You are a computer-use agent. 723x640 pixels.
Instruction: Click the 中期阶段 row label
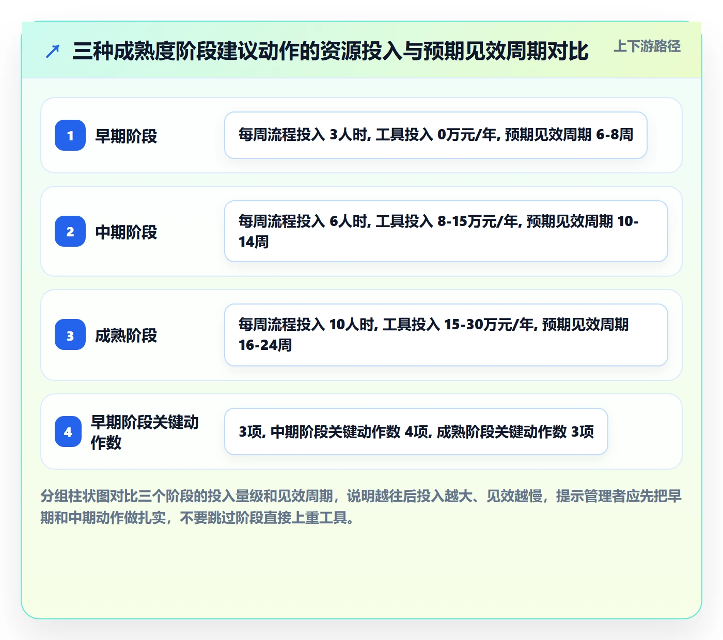pos(126,232)
